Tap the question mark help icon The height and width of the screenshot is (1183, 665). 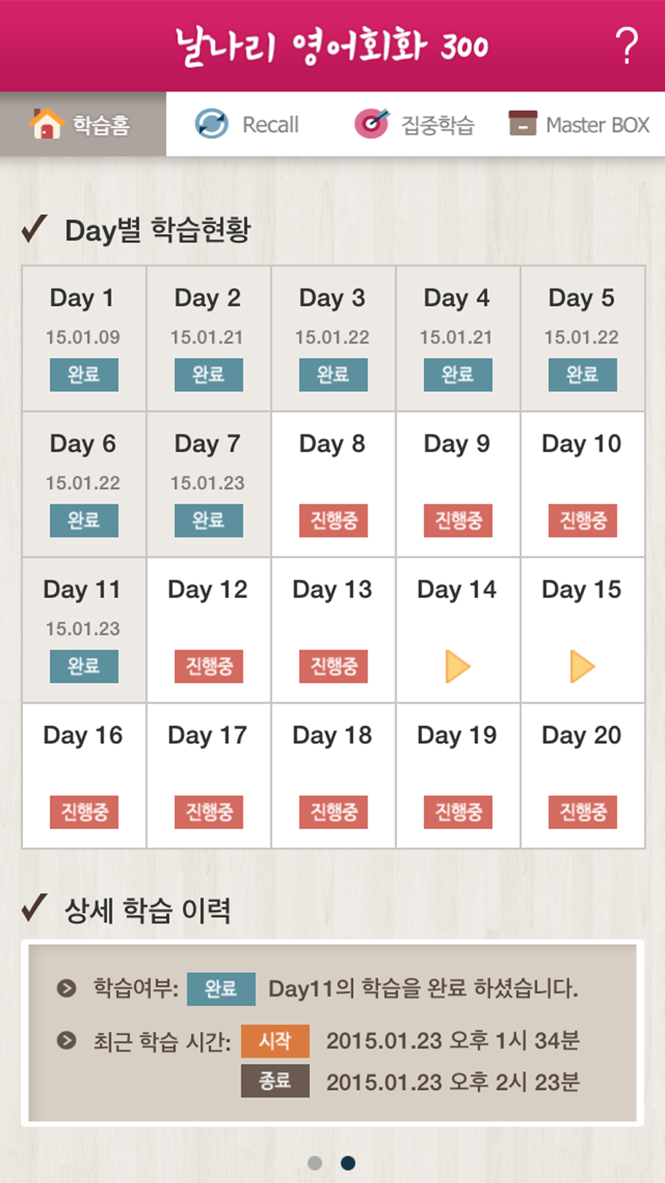tap(626, 46)
